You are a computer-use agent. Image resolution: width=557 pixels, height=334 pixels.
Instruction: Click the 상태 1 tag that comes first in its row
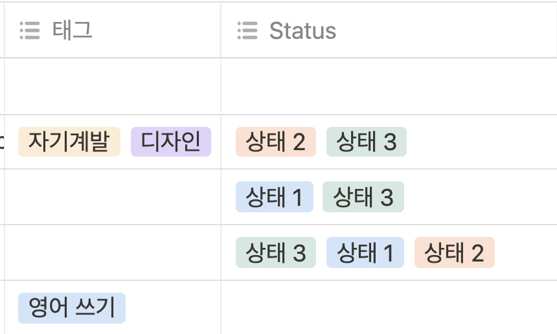275,197
